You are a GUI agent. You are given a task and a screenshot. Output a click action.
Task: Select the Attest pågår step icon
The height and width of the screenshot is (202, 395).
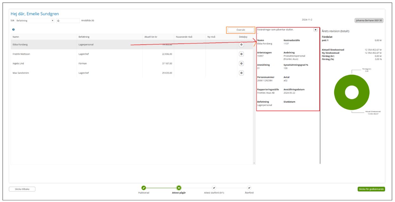pyautogui.click(x=179, y=188)
